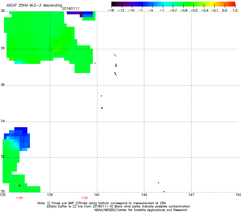Viewport: 241px width, 212px height.
Task: Click note "2)Times along bottom correspond to measurement"
Action: pyautogui.click(x=115, y=203)
